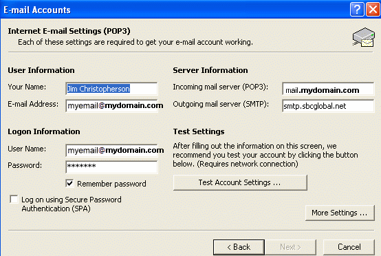This screenshot has width=381, height=256.
Task: Click the E-mail Address field
Action: pos(112,106)
